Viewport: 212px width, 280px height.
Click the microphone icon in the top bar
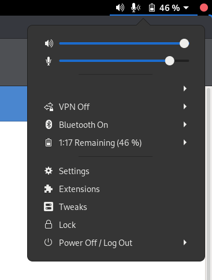[x=136, y=8]
